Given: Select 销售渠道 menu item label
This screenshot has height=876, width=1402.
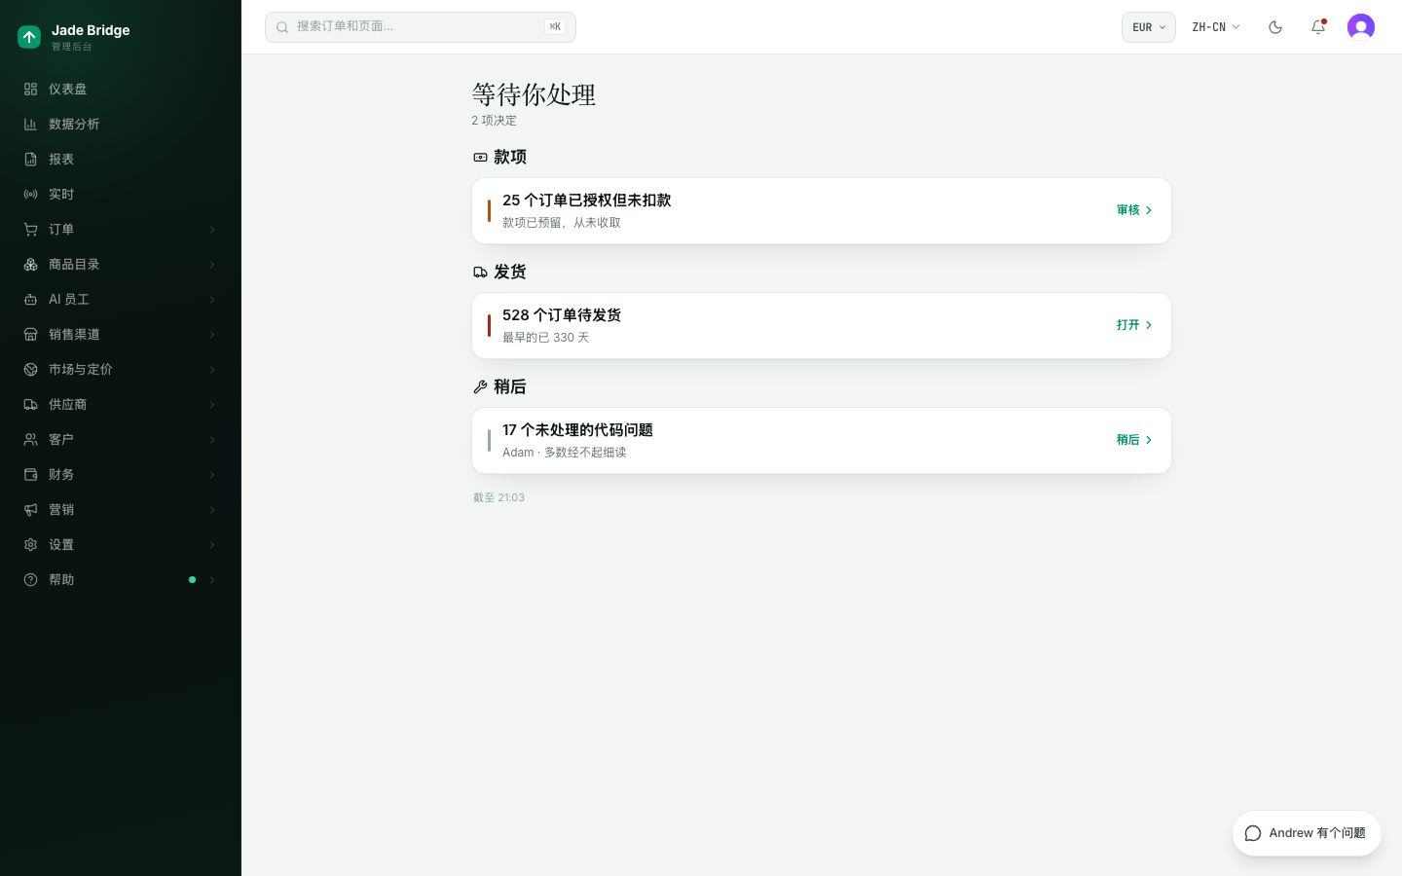Looking at the screenshot, I should point(74,334).
